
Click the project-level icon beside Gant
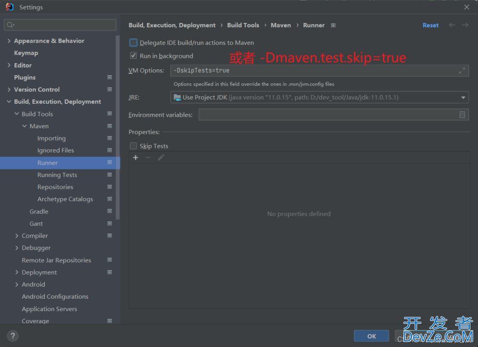[110, 224]
